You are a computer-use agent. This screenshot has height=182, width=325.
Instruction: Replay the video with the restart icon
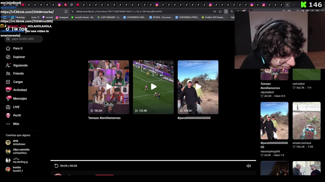click(x=56, y=166)
